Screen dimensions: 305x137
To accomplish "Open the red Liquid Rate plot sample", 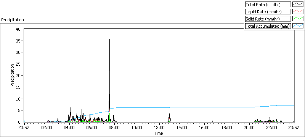I will point(298,12).
